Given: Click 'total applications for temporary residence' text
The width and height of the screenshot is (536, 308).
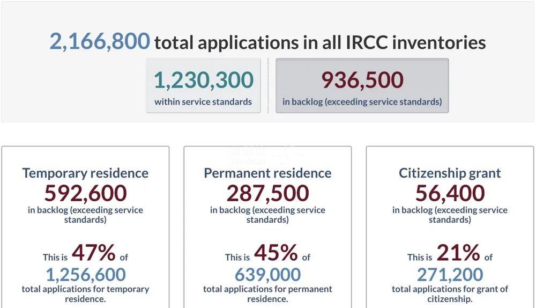Looking at the screenshot, I should (x=85, y=294).
